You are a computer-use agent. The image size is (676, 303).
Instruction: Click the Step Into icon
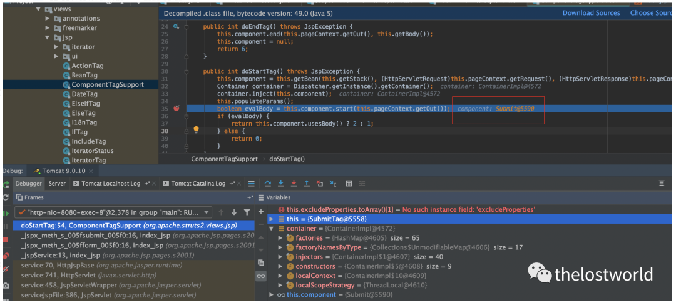pyautogui.click(x=280, y=184)
